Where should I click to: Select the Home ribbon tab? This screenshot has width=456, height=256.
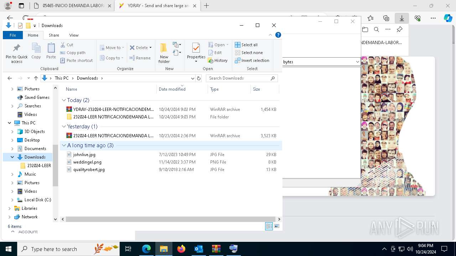tap(33, 35)
